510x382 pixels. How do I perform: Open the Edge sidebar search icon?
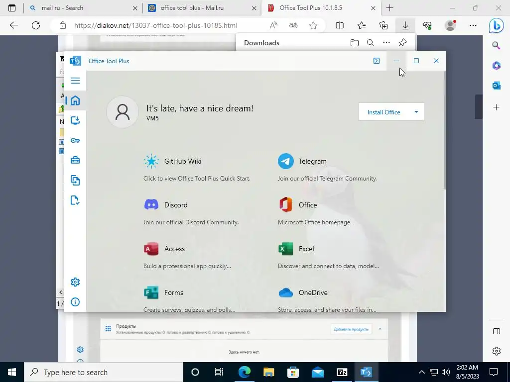(496, 45)
